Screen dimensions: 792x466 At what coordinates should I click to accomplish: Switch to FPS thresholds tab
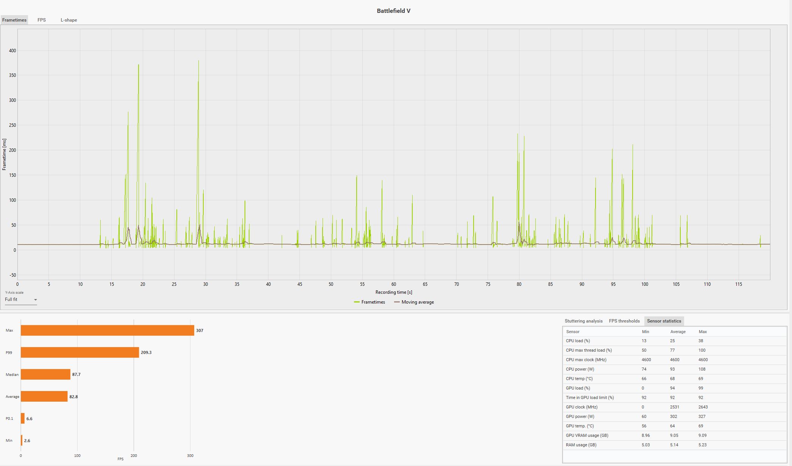624,321
